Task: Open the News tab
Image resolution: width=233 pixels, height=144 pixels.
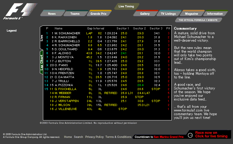Action: (52, 14)
